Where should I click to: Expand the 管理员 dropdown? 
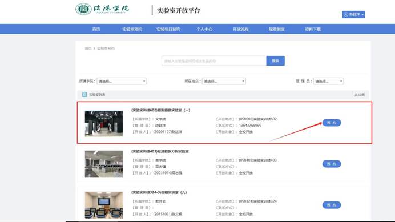[x=328, y=81]
